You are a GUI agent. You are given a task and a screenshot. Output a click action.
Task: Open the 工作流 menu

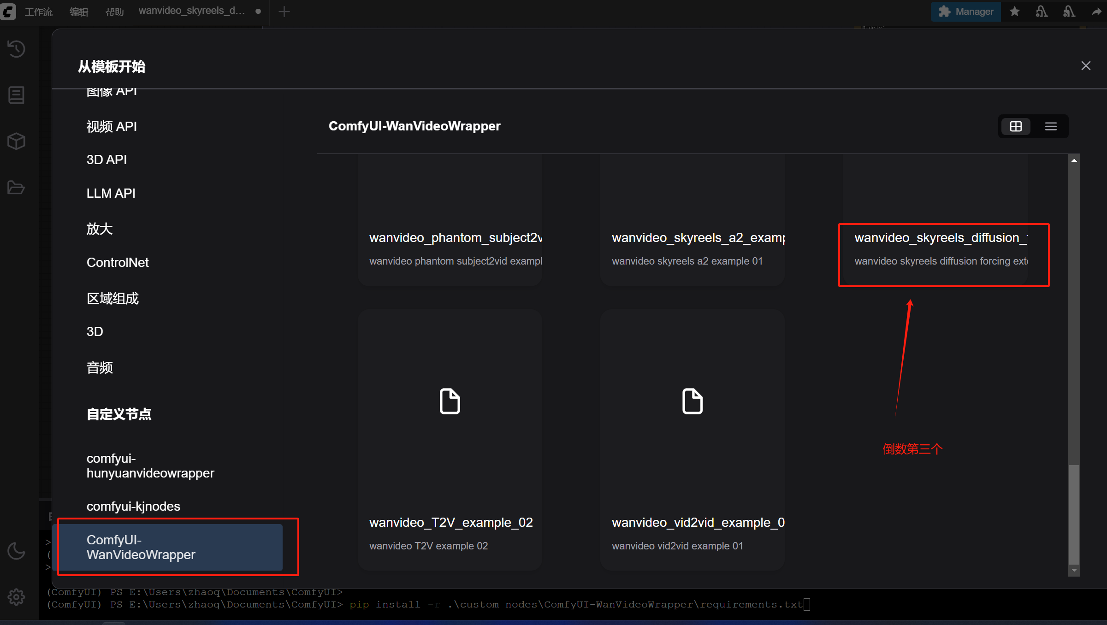(x=39, y=12)
